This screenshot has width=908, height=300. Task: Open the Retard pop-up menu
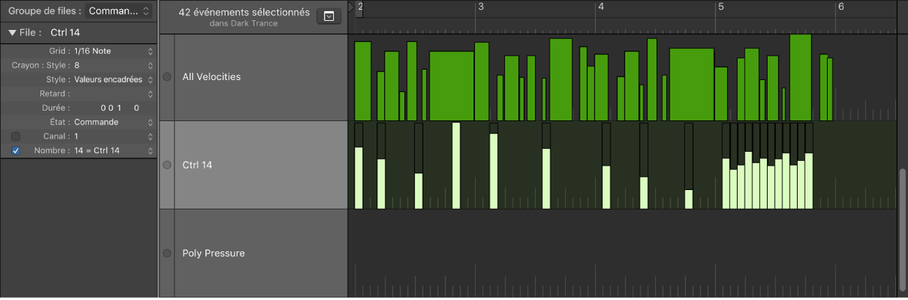point(112,94)
